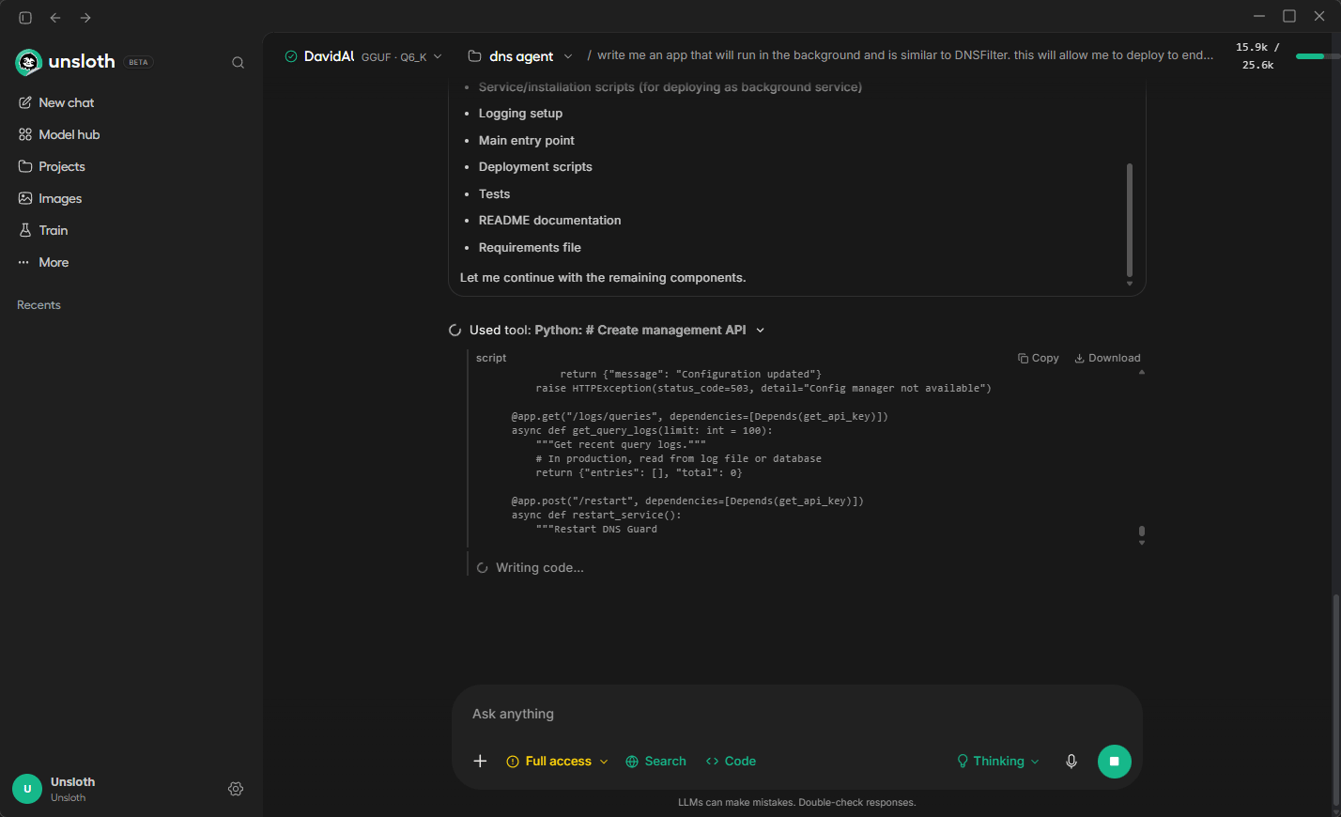1341x817 pixels.
Task: Toggle the sidebar panel icon
Action: pos(25,18)
